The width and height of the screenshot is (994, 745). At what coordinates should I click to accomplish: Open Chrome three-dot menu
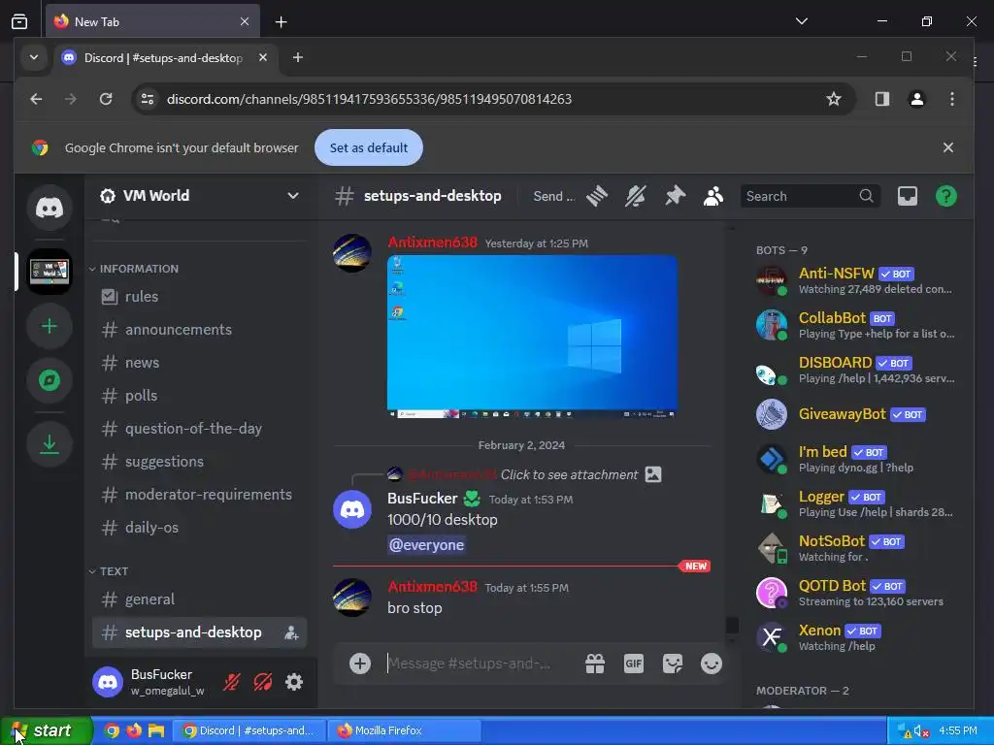[x=952, y=99]
